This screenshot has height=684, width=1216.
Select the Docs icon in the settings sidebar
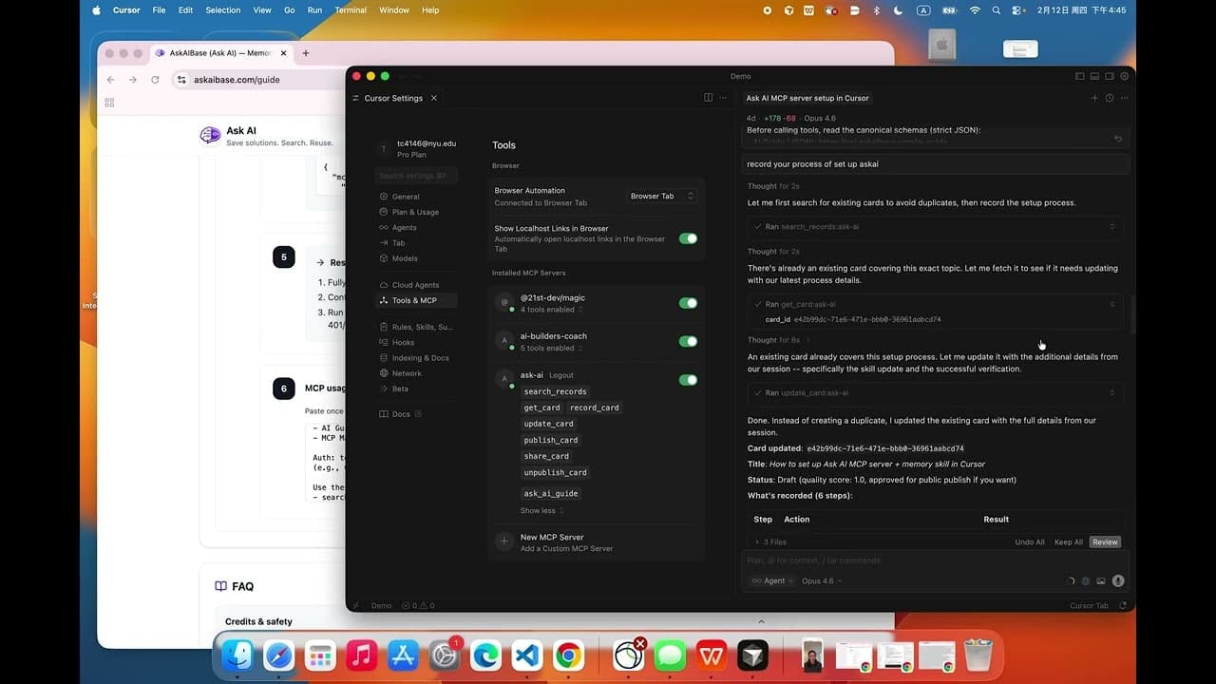[386, 413]
